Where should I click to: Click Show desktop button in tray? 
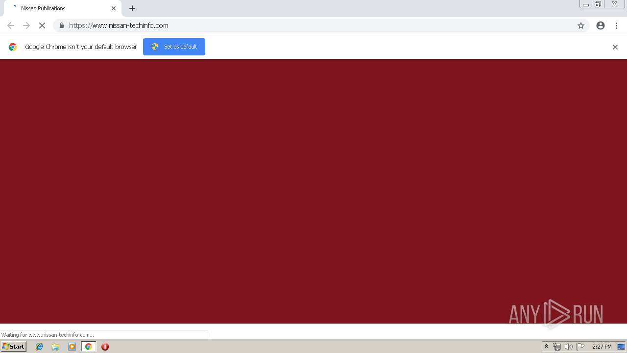(621, 347)
